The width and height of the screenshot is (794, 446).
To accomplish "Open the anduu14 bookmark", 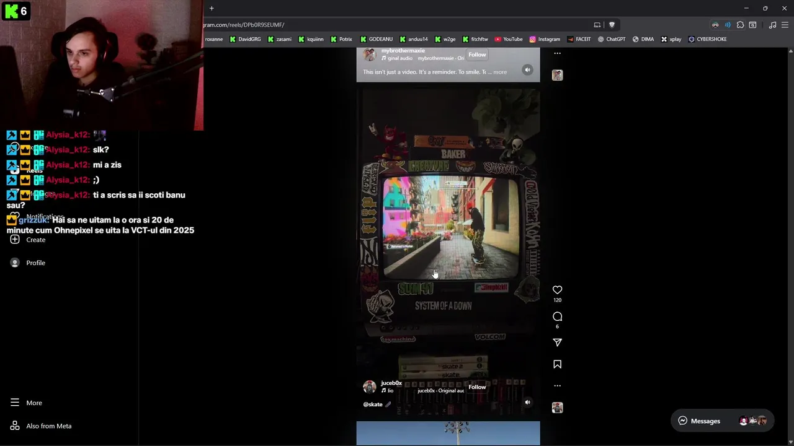I will (x=414, y=39).
